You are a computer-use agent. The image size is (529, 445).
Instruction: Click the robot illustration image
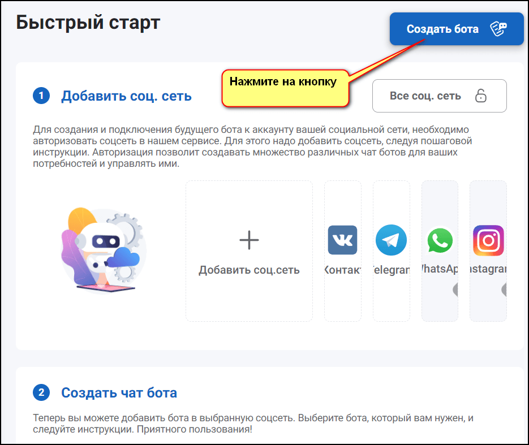tap(103, 250)
